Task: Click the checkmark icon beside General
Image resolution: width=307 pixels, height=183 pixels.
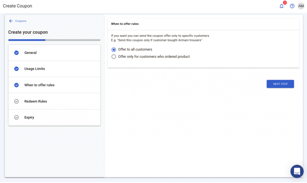Action: 16,53
